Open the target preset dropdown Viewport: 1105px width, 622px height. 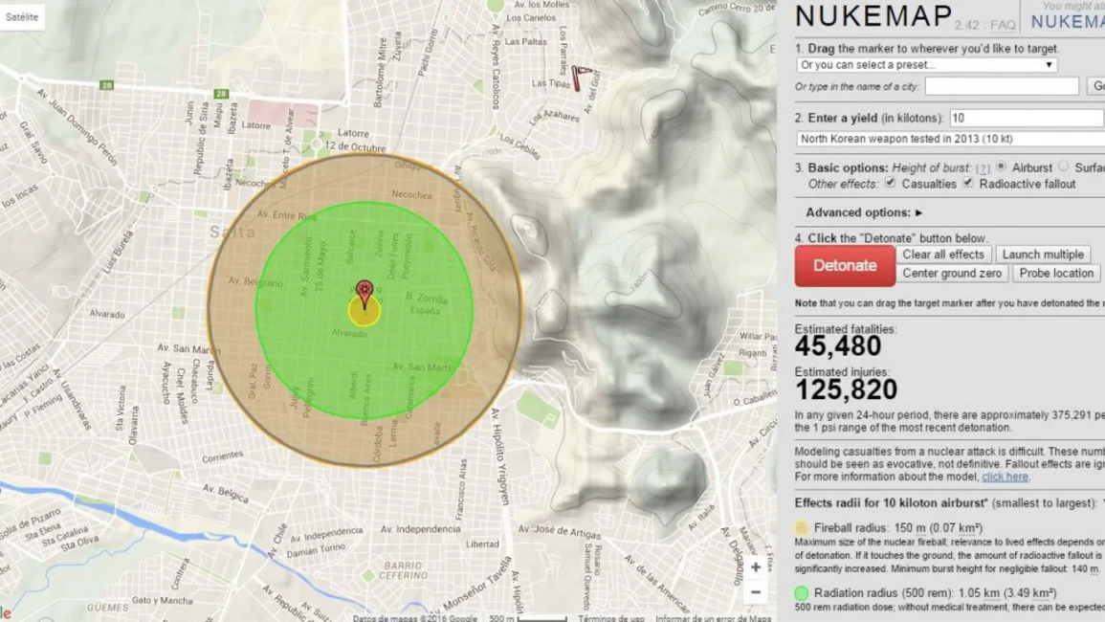[x=927, y=65]
